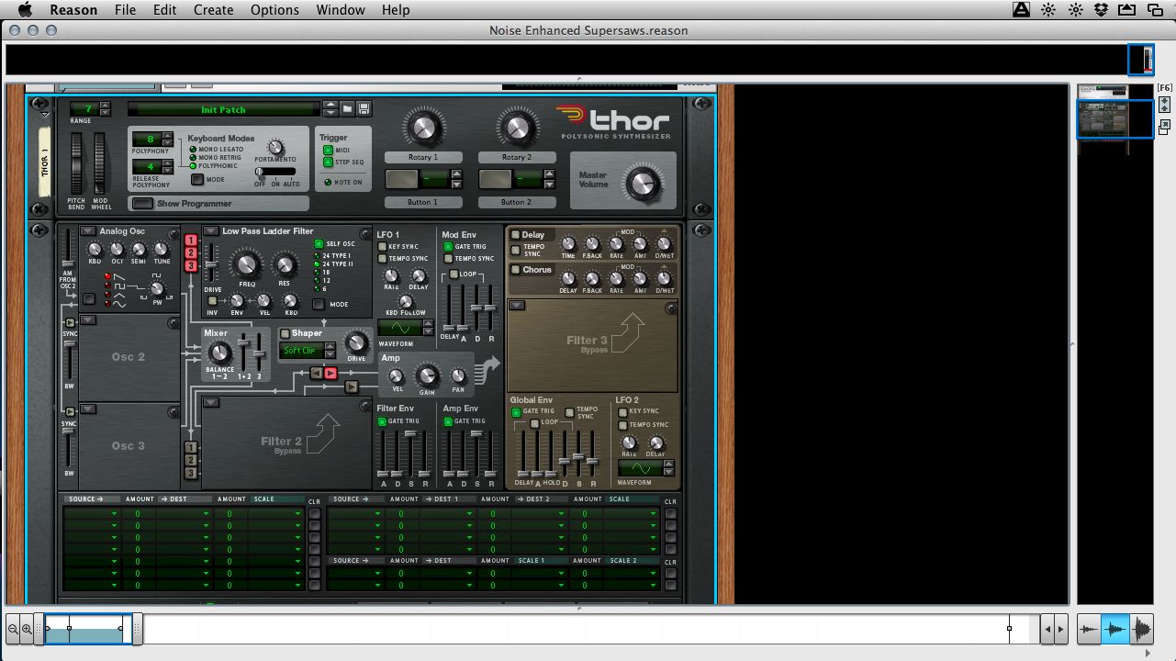Click the AirPlay display menu bar icon
This screenshot has width=1176, height=661.
click(1126, 10)
